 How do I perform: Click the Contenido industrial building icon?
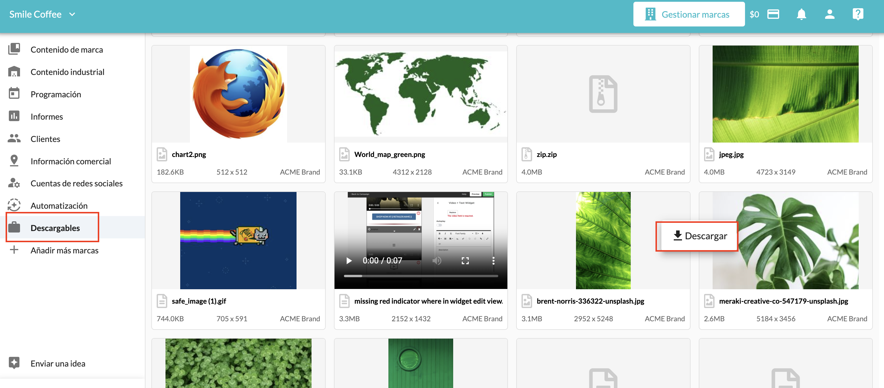click(x=14, y=71)
